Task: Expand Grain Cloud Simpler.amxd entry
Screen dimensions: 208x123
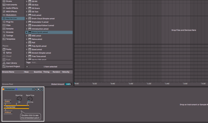Action: click(x=27, y=19)
